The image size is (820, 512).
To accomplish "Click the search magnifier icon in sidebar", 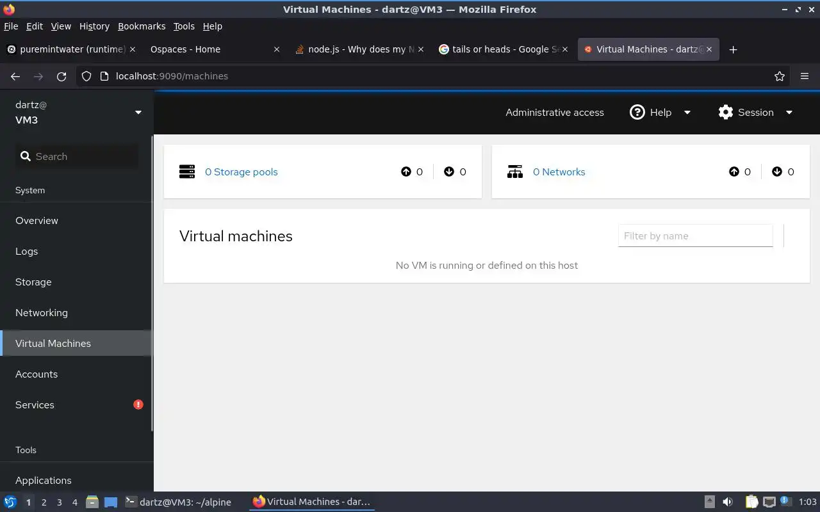I will (26, 156).
